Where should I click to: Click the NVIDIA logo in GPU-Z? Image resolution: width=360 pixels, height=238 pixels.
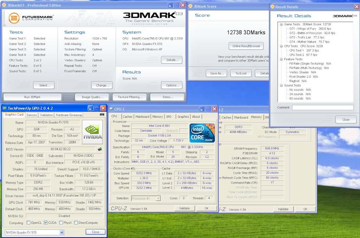pyautogui.click(x=92, y=132)
